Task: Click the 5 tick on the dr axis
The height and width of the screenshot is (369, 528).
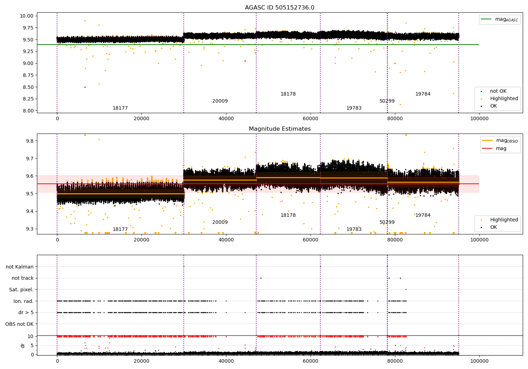Action: tap(32, 346)
